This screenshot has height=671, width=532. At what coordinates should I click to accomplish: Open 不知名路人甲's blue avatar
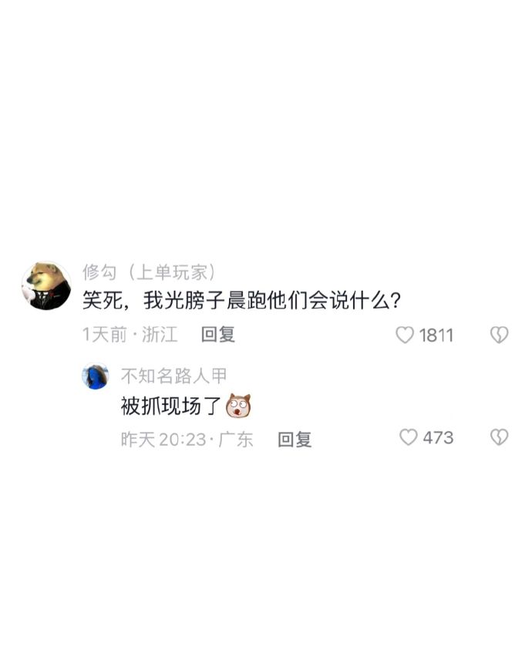click(x=96, y=376)
